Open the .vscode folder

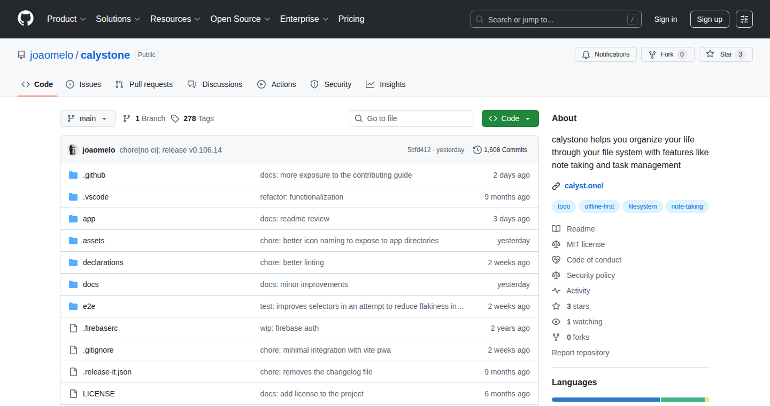click(96, 197)
